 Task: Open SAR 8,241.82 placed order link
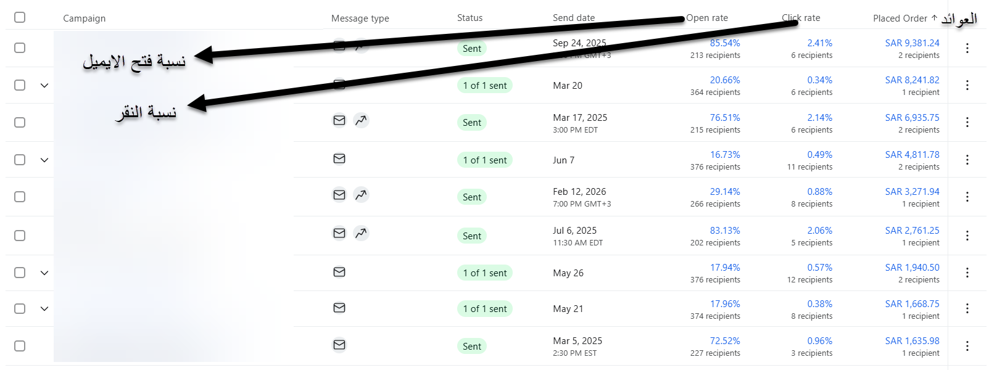pos(912,80)
